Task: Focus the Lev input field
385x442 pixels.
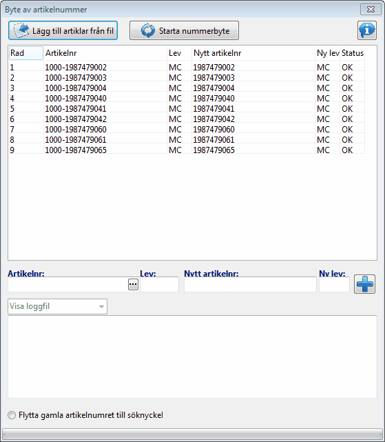Action: point(159,284)
